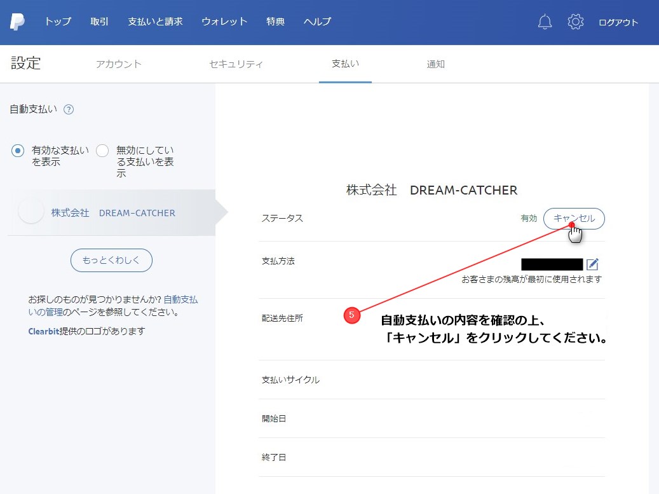Switch to the セキュリティ tab
Screen dimensions: 659x494
click(x=236, y=64)
